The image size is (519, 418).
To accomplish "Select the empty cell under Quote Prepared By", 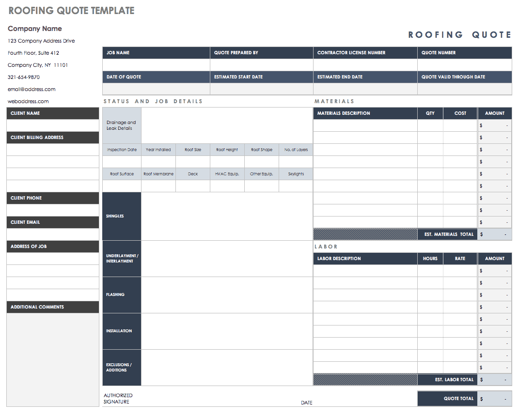I will (x=262, y=65).
